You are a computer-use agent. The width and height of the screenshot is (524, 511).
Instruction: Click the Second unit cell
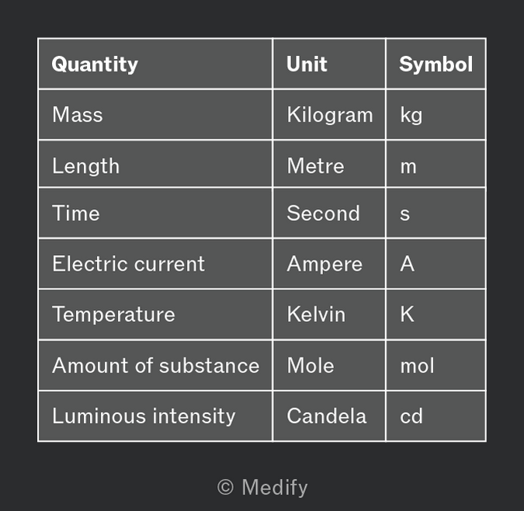pos(329,214)
